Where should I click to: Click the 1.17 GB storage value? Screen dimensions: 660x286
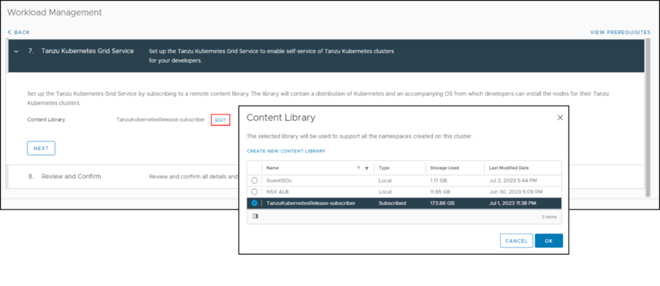click(x=438, y=181)
